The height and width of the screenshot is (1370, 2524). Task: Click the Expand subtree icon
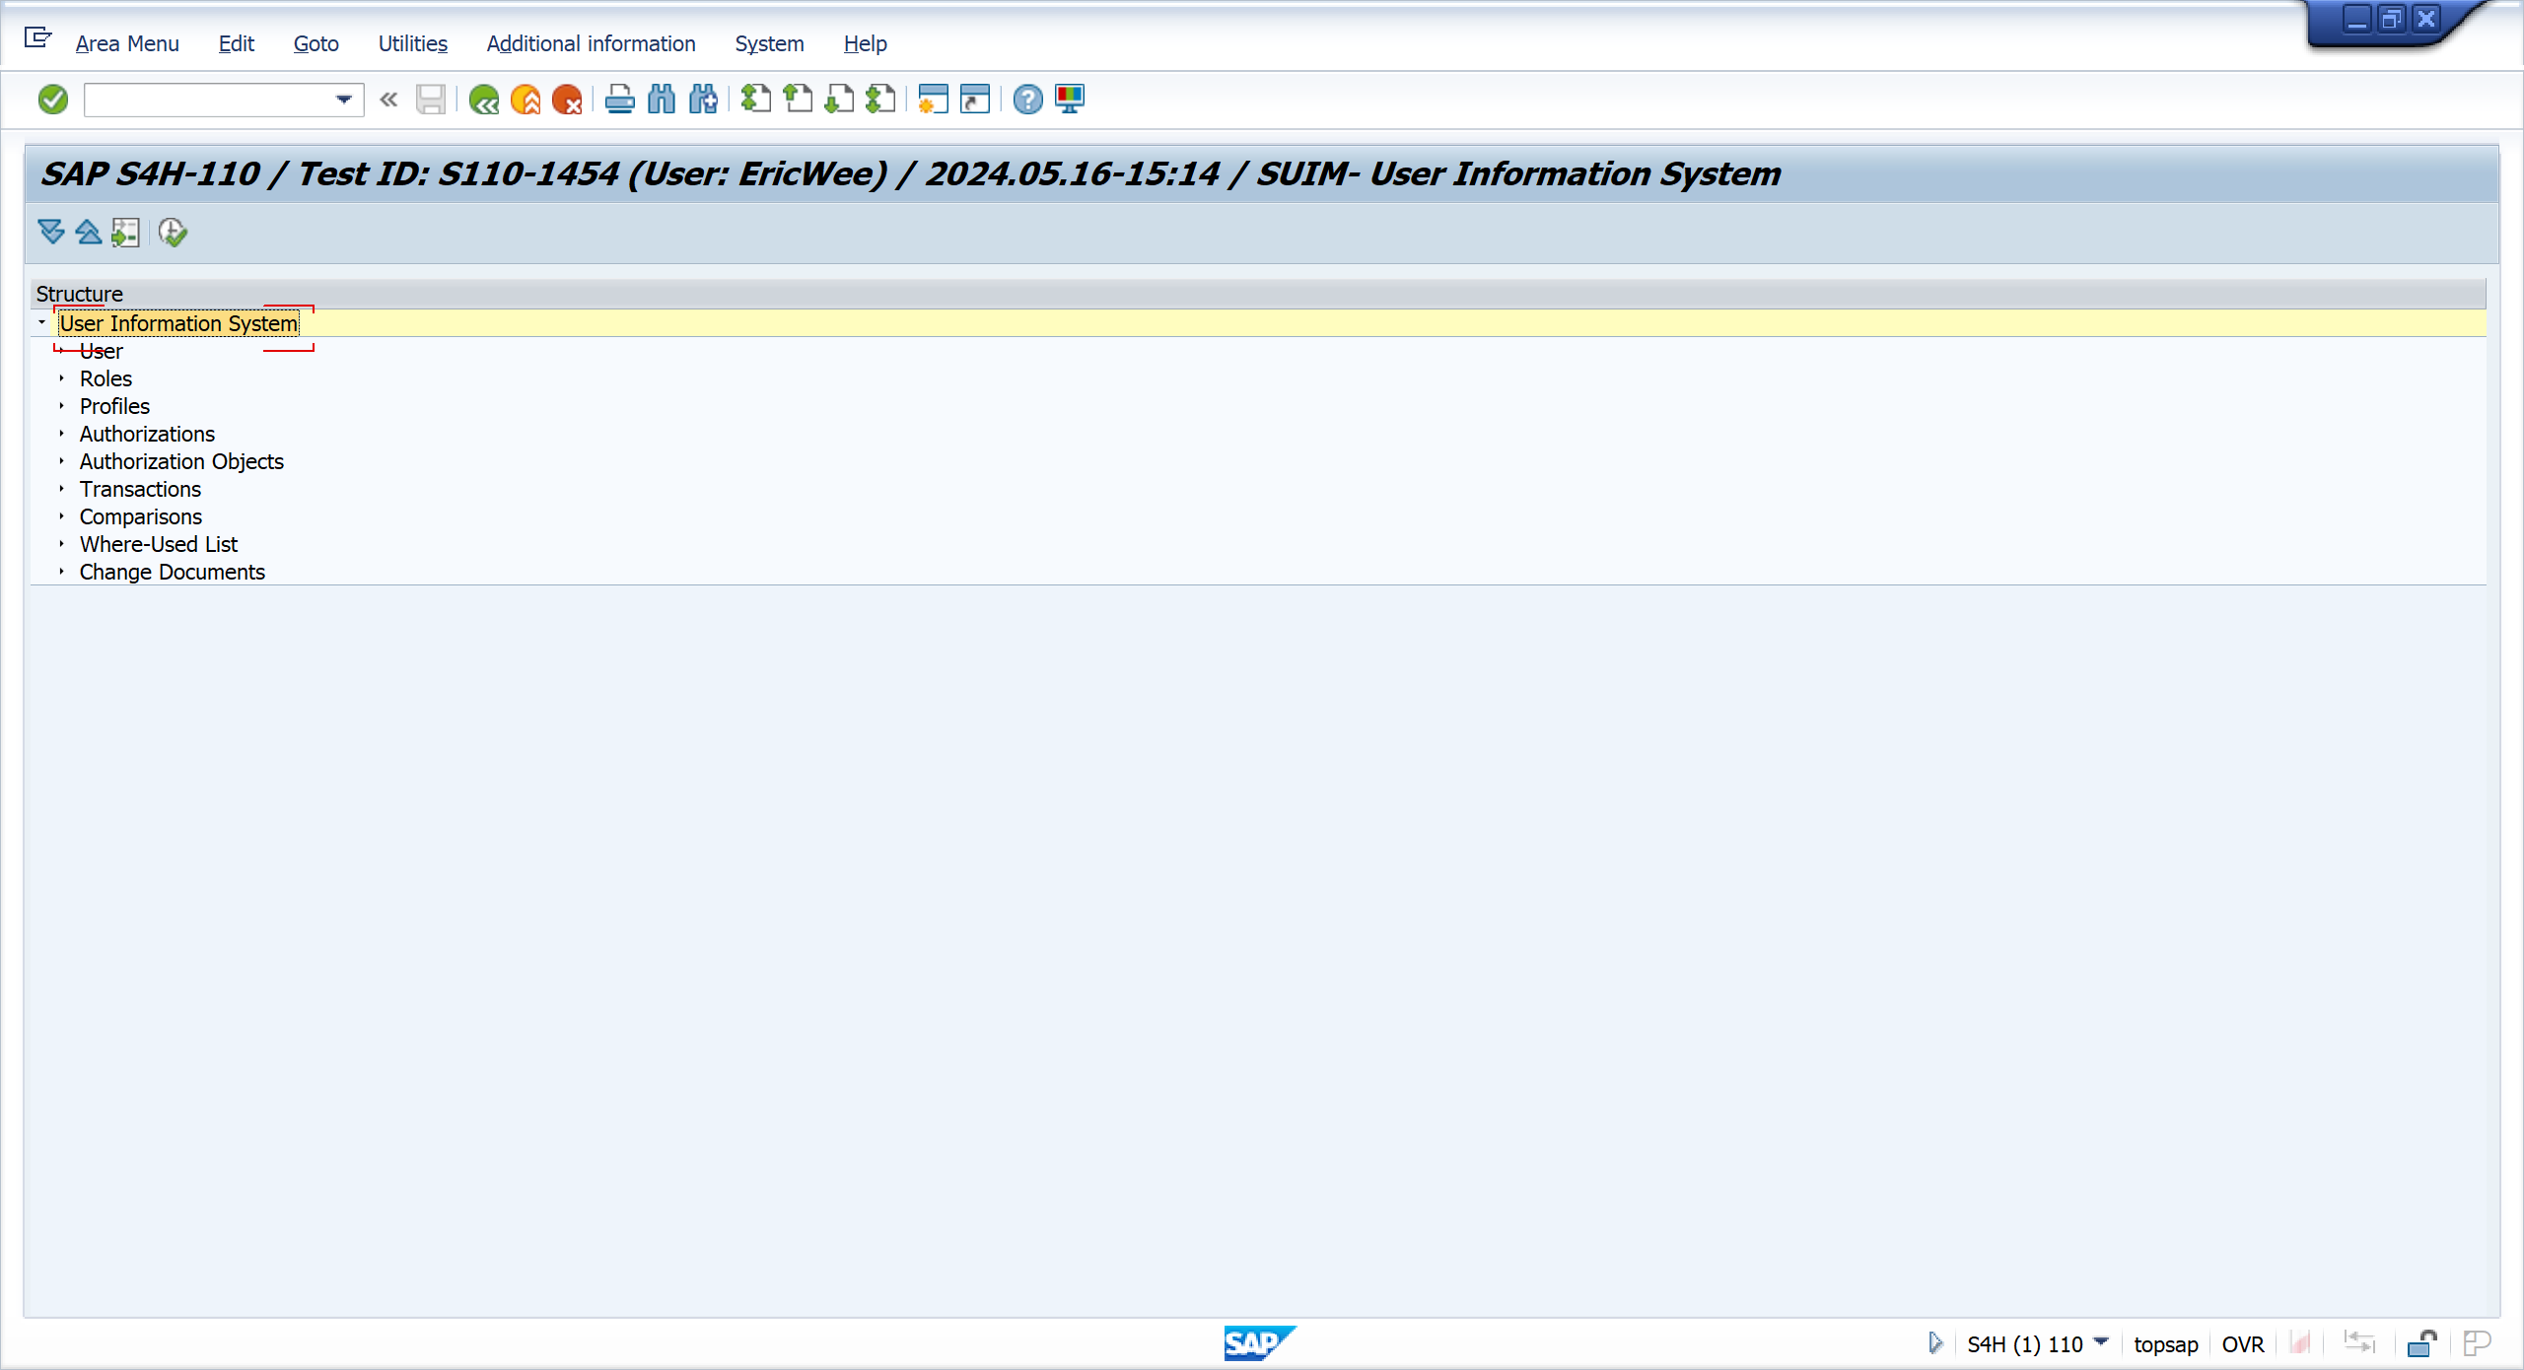coord(51,233)
